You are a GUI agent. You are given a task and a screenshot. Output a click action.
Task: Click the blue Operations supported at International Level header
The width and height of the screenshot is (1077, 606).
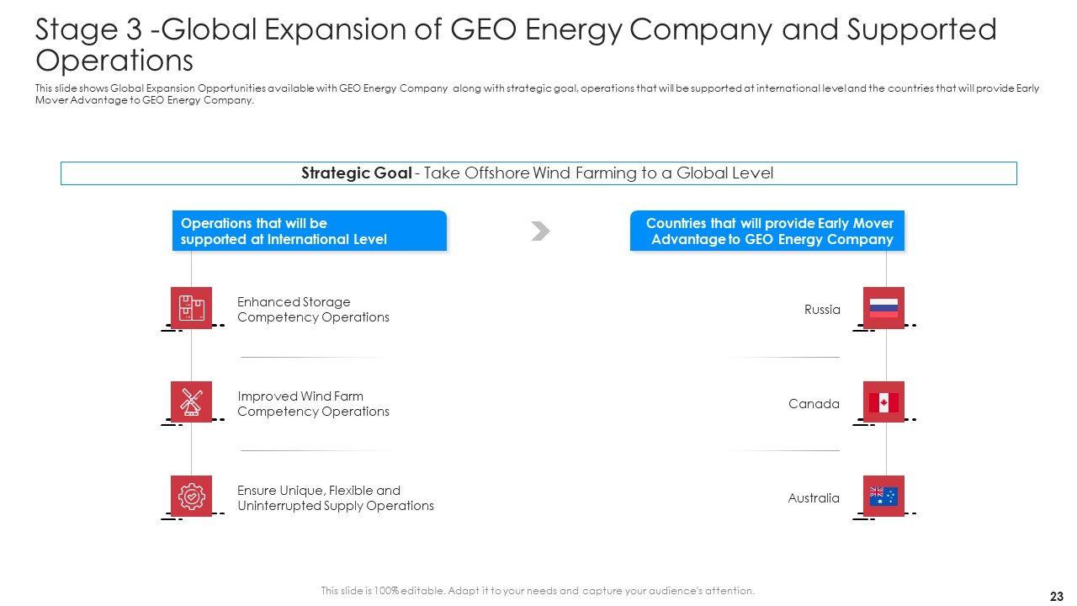pos(309,231)
